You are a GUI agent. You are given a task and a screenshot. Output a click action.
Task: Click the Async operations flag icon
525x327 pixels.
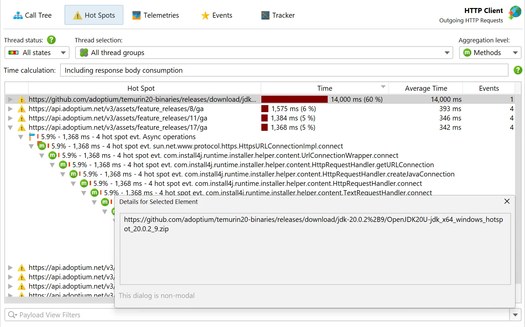pyautogui.click(x=32, y=137)
